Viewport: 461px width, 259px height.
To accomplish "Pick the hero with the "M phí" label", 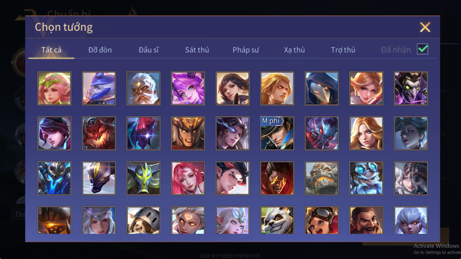I will click(x=277, y=133).
